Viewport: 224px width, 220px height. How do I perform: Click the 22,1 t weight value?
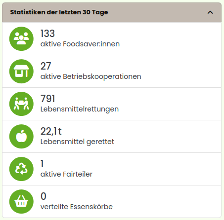click(51, 131)
